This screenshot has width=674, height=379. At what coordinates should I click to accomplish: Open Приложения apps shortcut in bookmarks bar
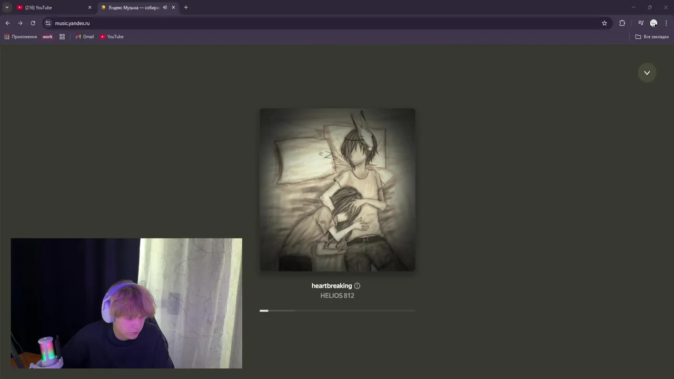point(21,37)
